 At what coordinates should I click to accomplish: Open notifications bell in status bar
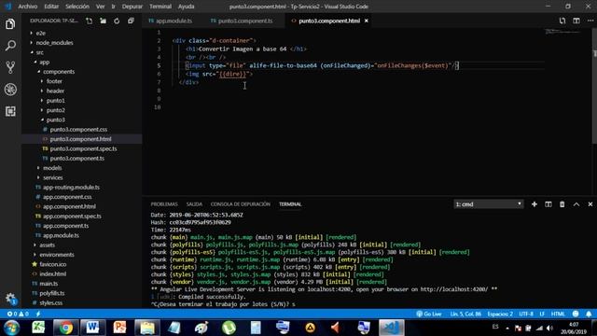pos(589,314)
